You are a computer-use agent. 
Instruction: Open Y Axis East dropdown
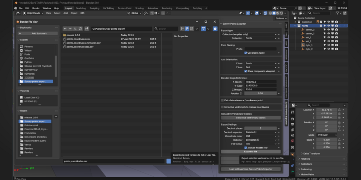click(260, 67)
